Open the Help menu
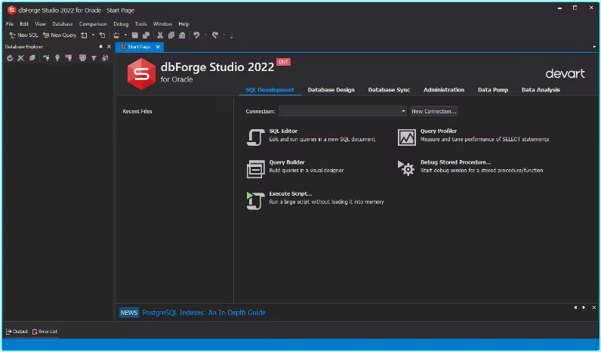The width and height of the screenshot is (601, 352). pyautogui.click(x=183, y=23)
